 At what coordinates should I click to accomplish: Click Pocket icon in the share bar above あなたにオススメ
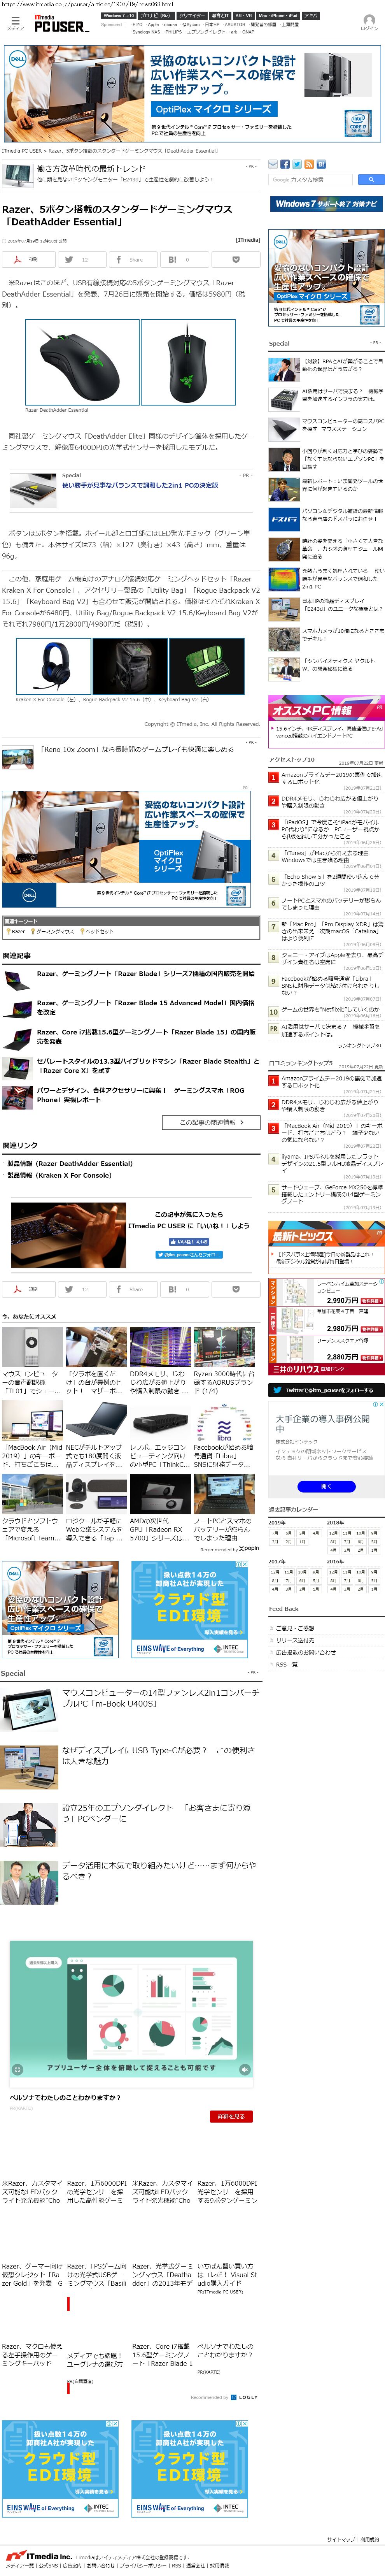(236, 1289)
